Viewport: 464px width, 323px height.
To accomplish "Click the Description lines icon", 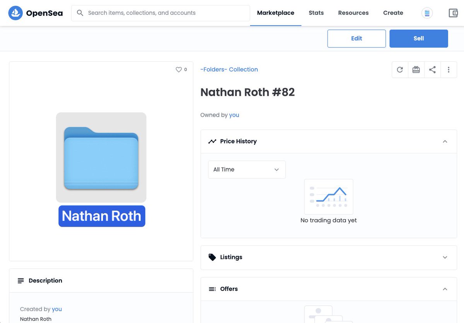I will pos(21,281).
